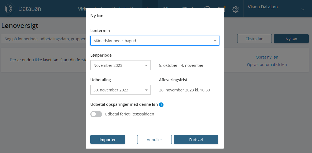The width and height of the screenshot is (312, 153).
Task: Toggle the Udbetal ferietillægssaldoen switch
Action: (x=96, y=114)
